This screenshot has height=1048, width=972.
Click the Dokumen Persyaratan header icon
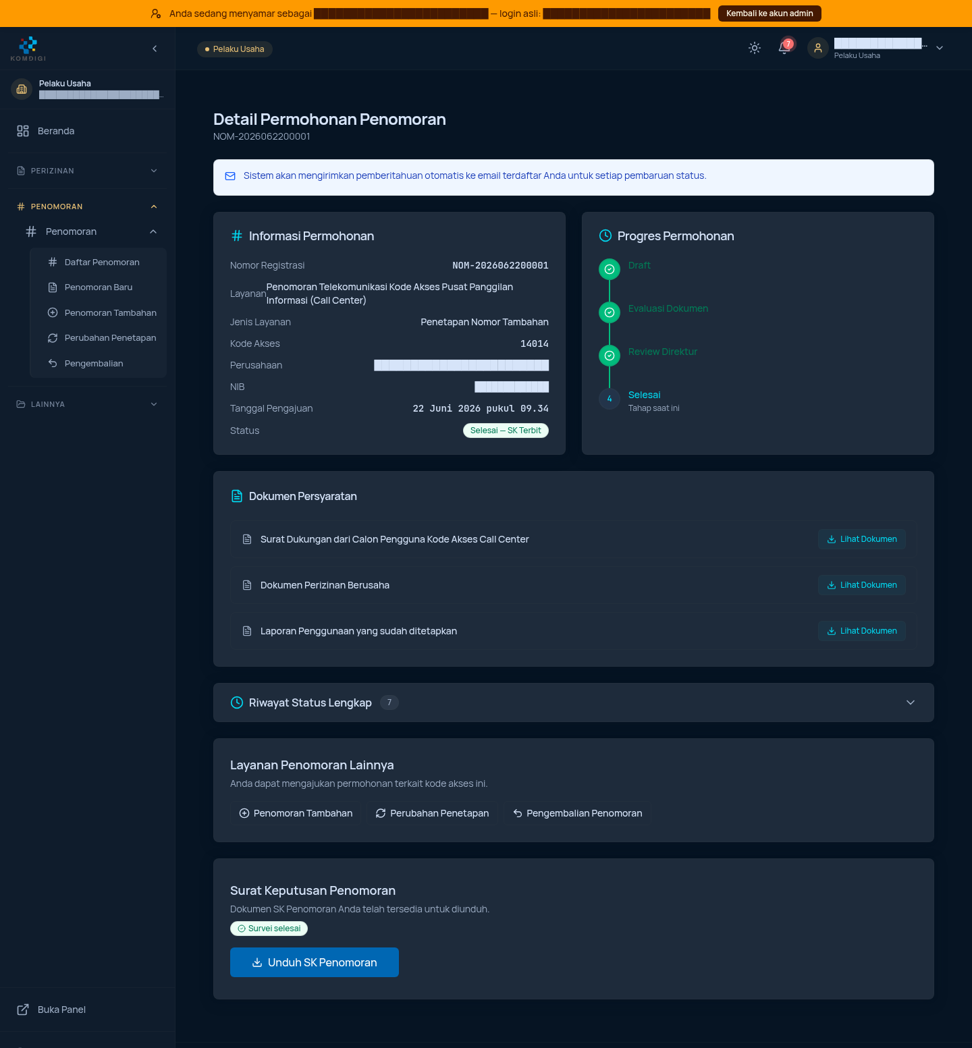(x=237, y=496)
